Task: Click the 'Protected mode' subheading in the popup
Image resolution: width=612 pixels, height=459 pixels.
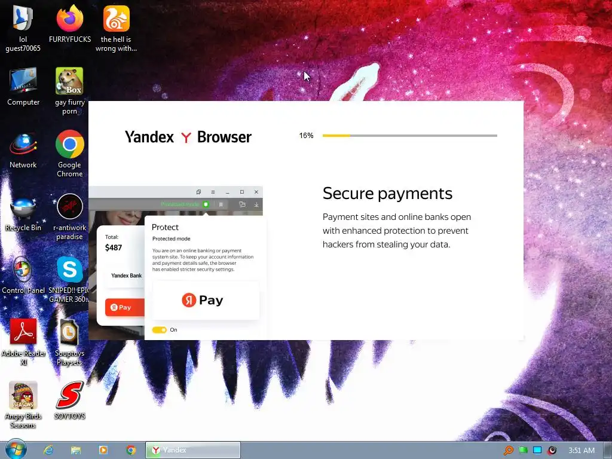Action: click(x=172, y=239)
